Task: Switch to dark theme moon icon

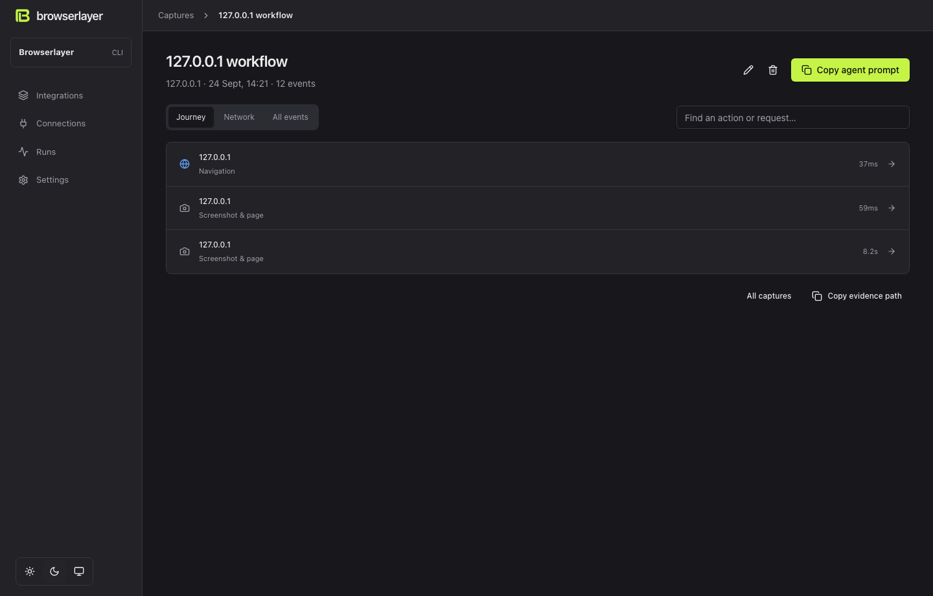Action: click(54, 571)
